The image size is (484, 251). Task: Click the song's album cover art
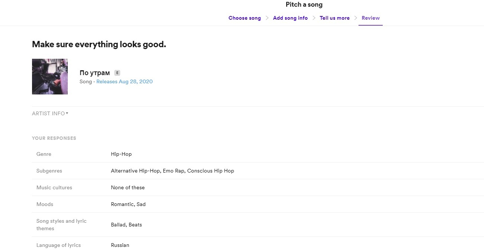(50, 77)
